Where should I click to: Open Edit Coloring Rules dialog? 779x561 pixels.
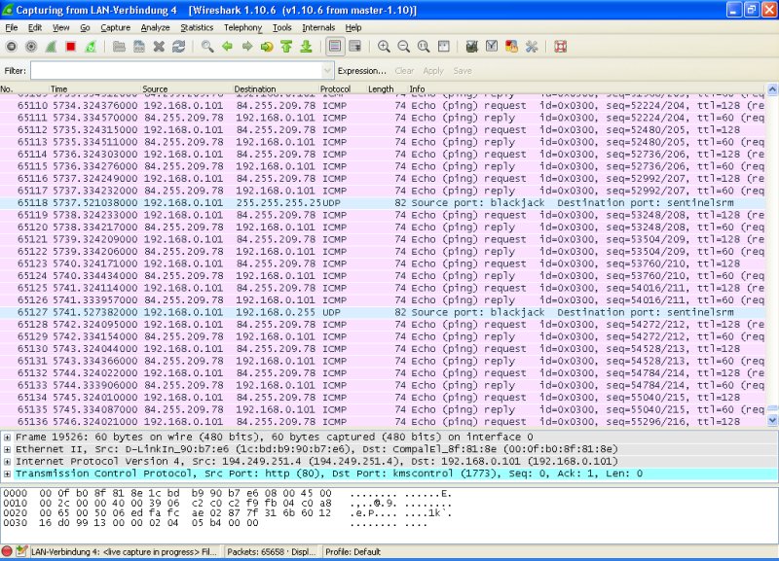coord(510,46)
